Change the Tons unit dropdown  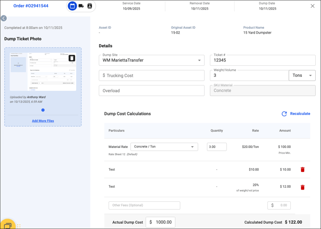click(302, 75)
